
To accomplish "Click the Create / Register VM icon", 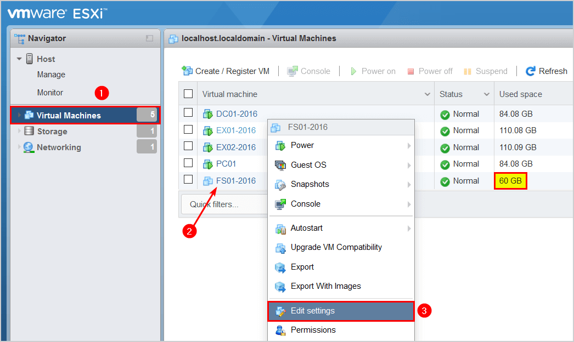I will 187,71.
